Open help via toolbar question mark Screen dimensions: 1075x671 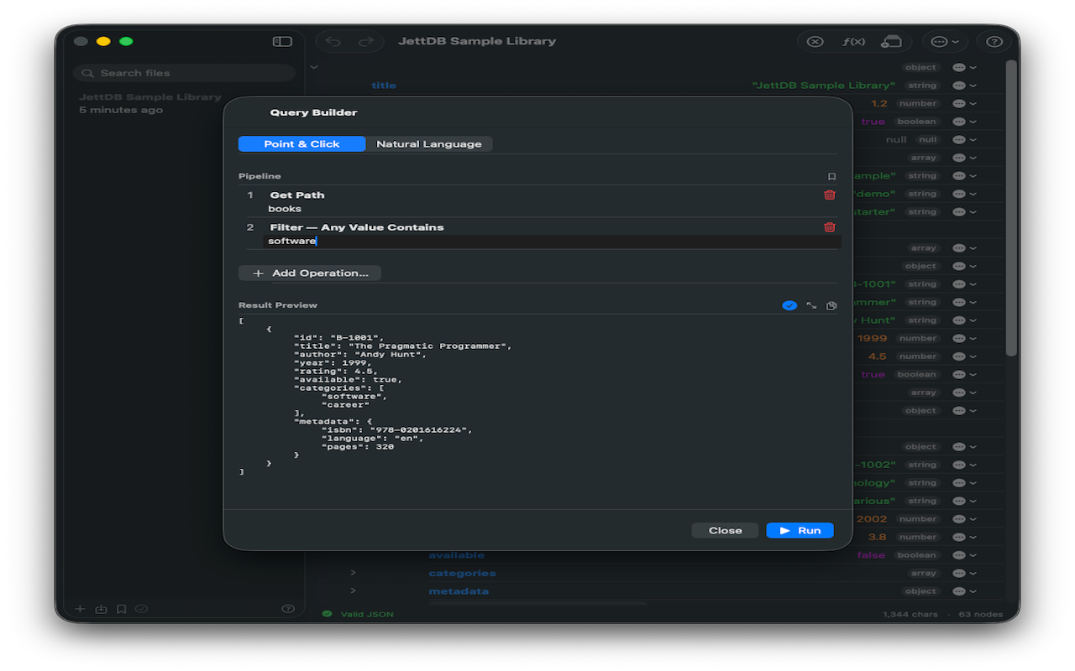coord(994,41)
